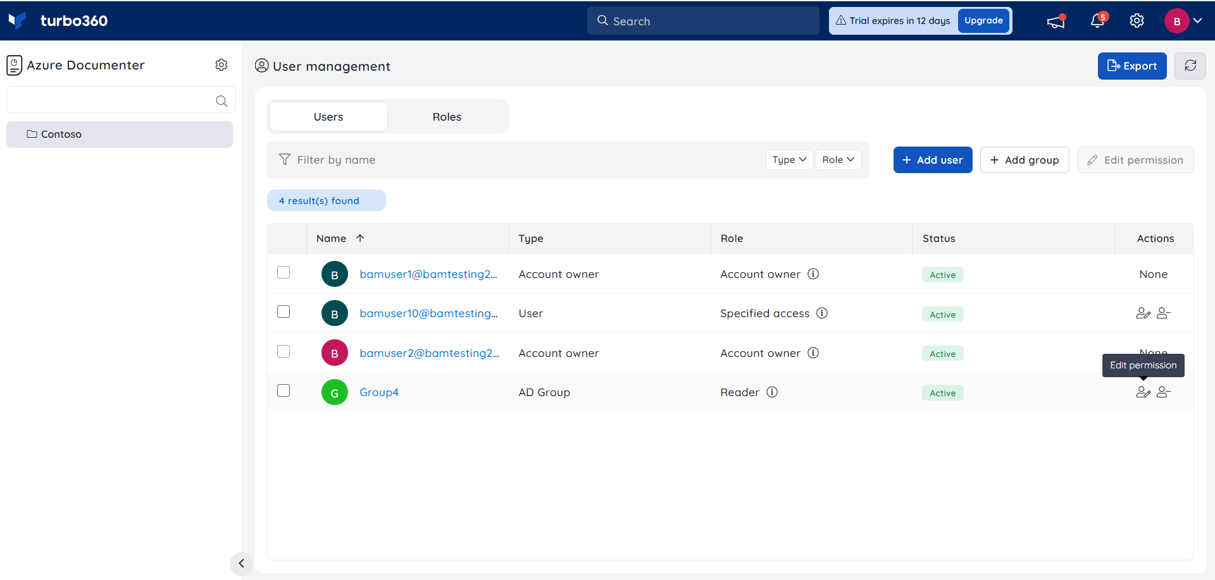
Task: Click the turbo360 logo
Action: click(x=58, y=21)
